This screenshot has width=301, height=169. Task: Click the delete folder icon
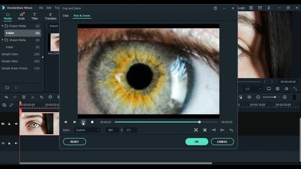point(17,88)
